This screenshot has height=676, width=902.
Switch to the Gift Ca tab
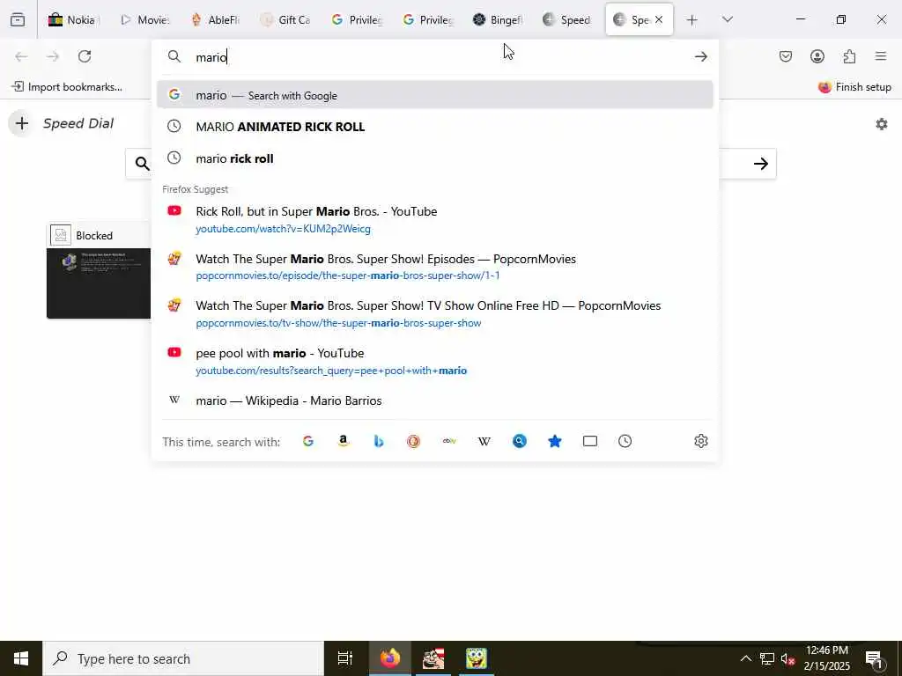click(286, 19)
